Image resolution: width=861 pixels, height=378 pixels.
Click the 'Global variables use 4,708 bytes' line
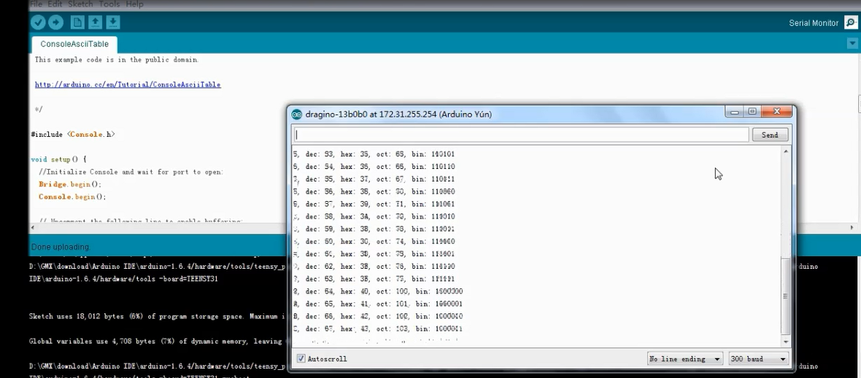pos(155,342)
